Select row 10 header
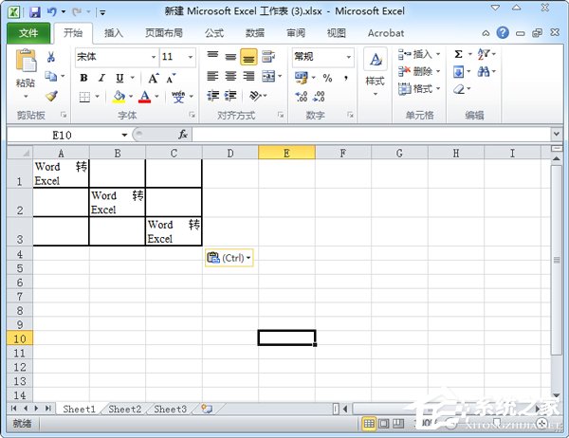Viewport: 569px width, 438px height. click(x=20, y=338)
